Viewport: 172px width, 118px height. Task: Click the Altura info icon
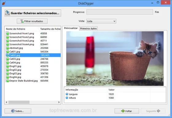point(67,98)
